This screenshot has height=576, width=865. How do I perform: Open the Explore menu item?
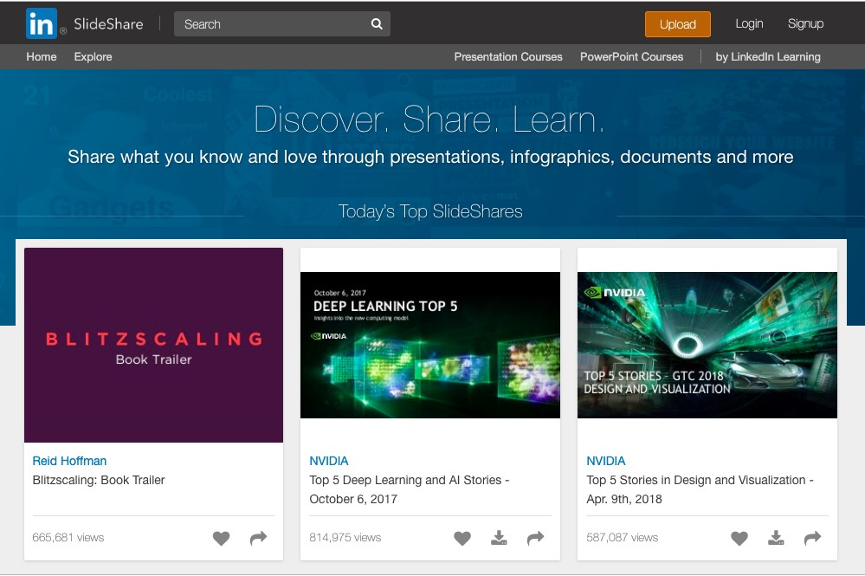pyautogui.click(x=93, y=57)
